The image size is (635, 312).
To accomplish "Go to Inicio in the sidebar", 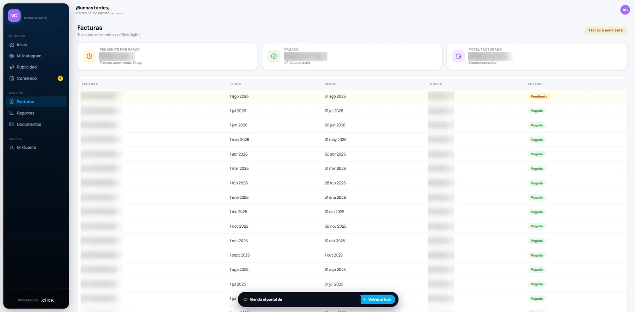I will point(36,45).
